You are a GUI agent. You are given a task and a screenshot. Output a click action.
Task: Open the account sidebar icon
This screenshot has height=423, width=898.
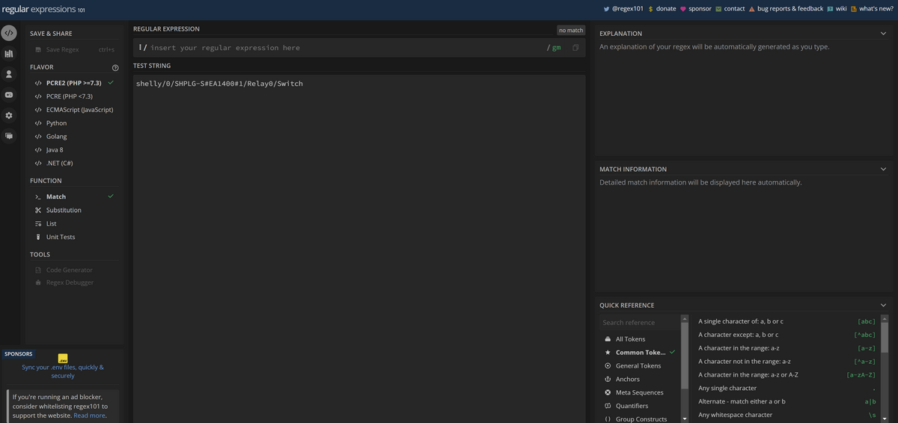(x=9, y=74)
